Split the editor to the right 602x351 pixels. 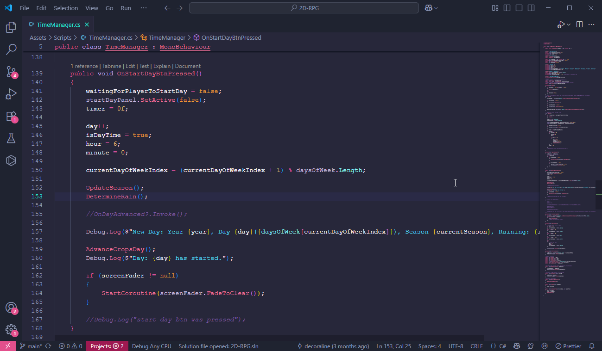(579, 25)
